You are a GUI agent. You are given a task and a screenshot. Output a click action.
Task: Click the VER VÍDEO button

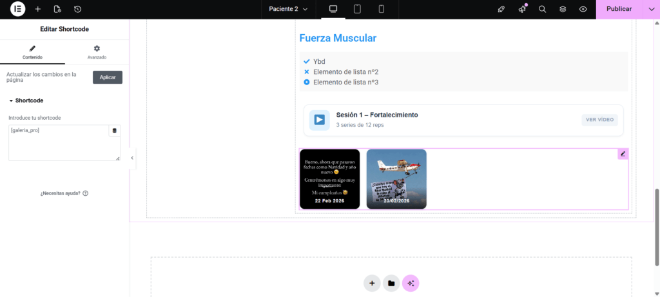(x=599, y=120)
